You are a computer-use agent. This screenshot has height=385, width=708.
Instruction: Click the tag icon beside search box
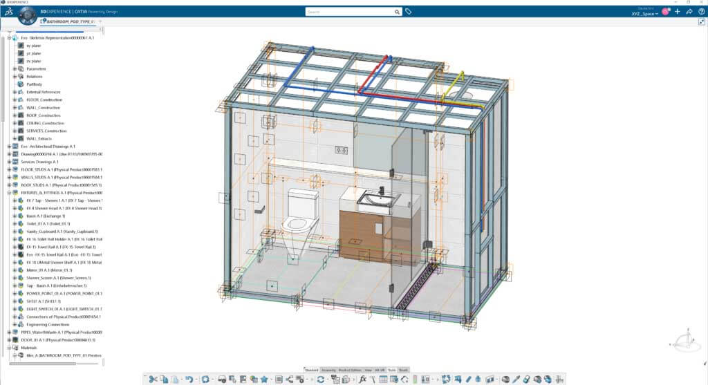408,12
